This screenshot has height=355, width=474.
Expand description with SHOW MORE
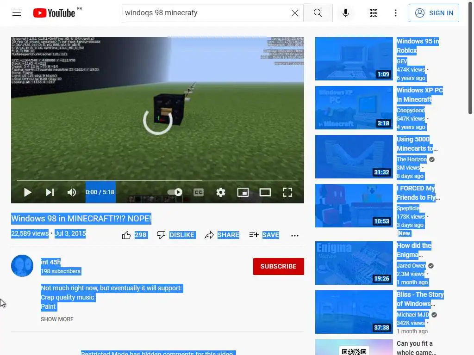point(57,319)
